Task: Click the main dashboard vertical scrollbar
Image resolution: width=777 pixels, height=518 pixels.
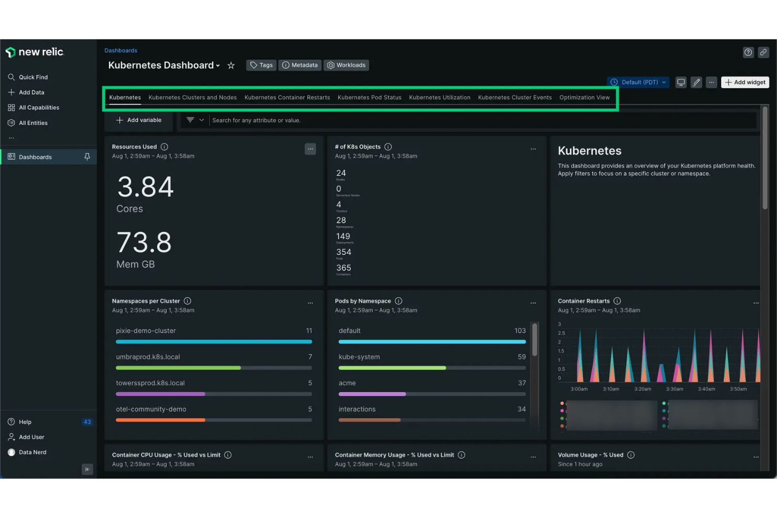Action: pos(765,157)
